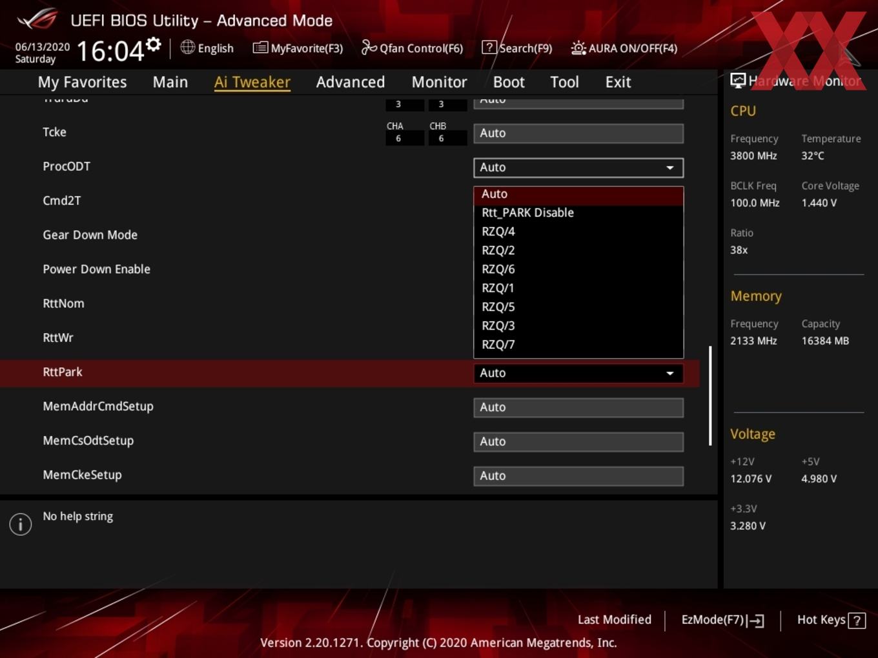Click the ROG logo
This screenshot has width=878, height=658.
point(37,19)
